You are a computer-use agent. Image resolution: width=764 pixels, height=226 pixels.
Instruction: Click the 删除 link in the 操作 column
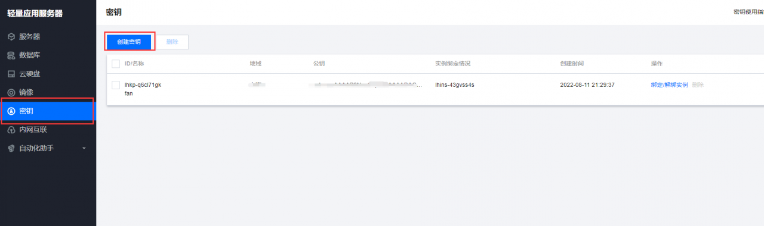coord(698,85)
